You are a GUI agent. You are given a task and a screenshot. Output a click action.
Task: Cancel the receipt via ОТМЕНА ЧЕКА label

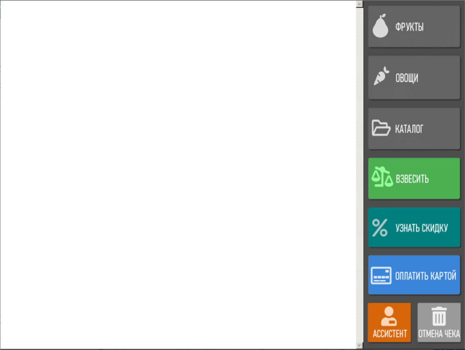pyautogui.click(x=439, y=334)
